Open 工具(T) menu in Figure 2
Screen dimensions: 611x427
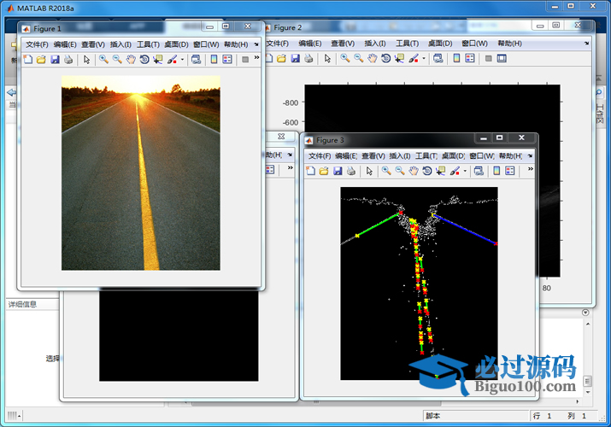pyautogui.click(x=408, y=44)
